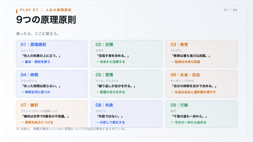Image resolution: width=253 pixels, height=142 pixels.
Task: Click the author name エジソン
Action: point(101,111)
